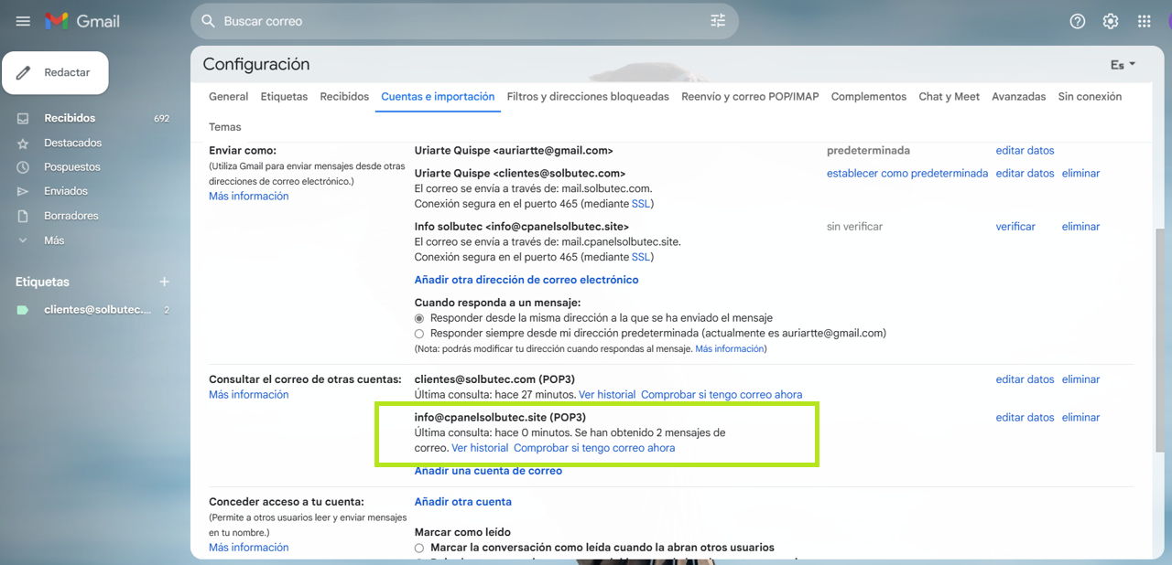This screenshot has height=565, width=1172.
Task: Select 'Responder siempre desde mi dirección predeterminada'
Action: (x=419, y=334)
